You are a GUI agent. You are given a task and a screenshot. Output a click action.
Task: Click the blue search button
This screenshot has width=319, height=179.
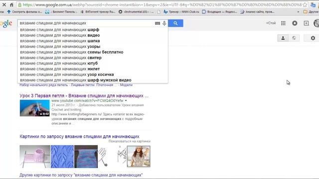[175, 23]
